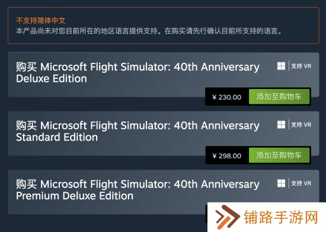Select the ¥ 230.00 price tag
This screenshot has height=232, width=326.
pyautogui.click(x=227, y=97)
